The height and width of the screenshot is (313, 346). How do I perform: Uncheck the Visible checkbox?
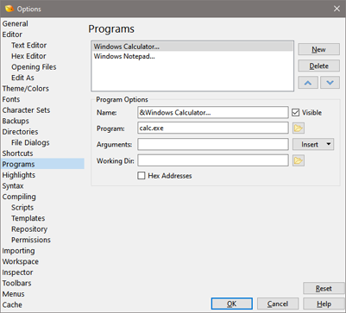[295, 112]
